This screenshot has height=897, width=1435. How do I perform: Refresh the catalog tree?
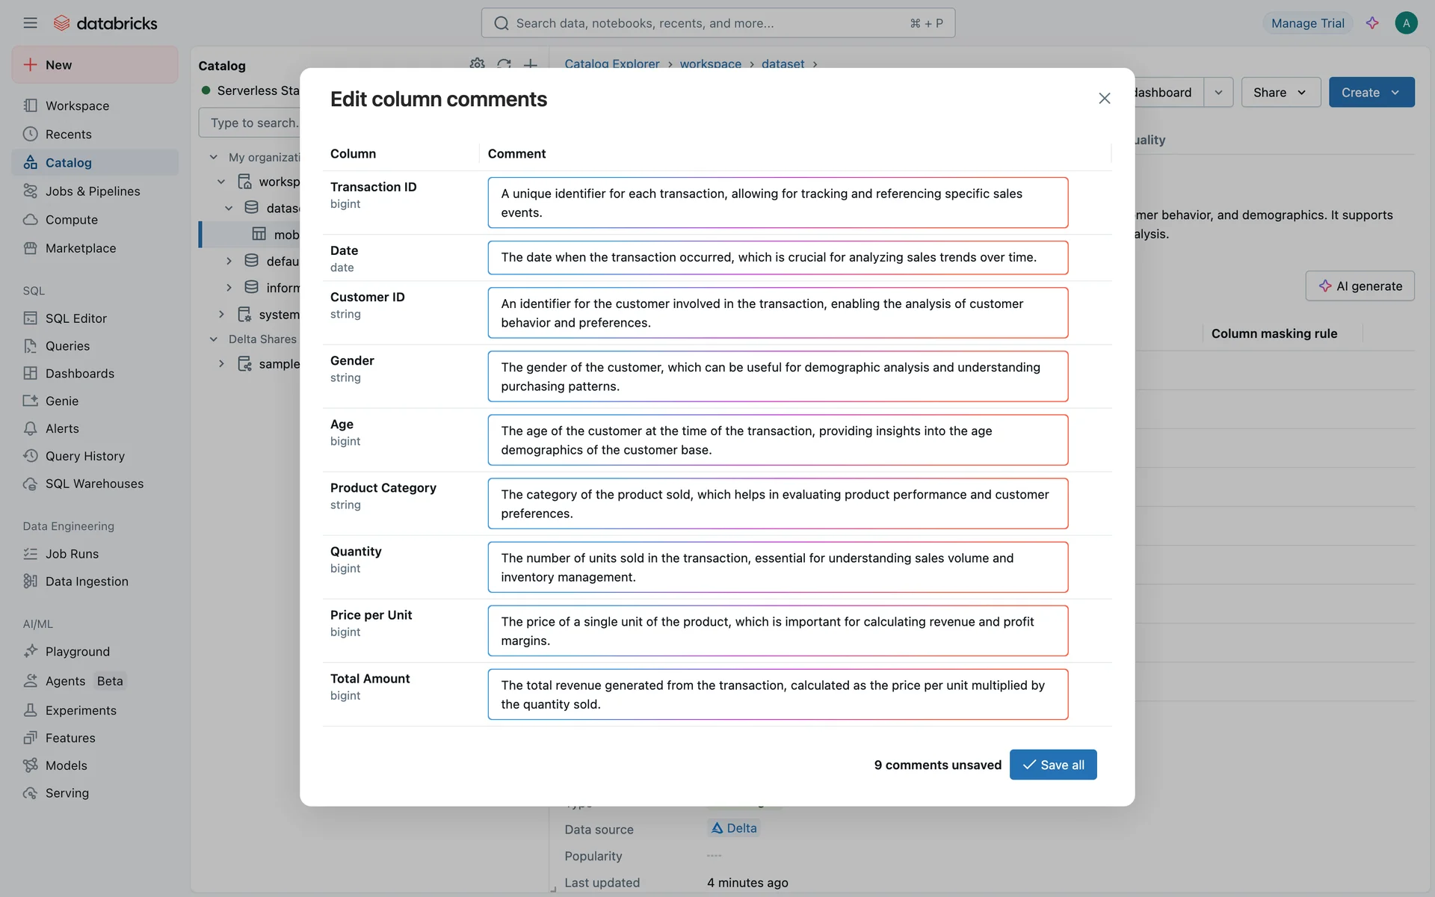coord(504,64)
